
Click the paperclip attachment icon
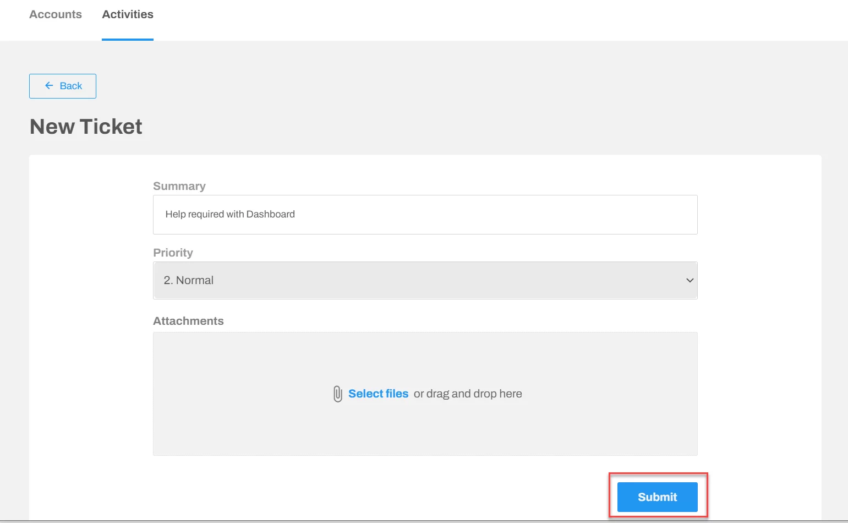click(x=338, y=394)
